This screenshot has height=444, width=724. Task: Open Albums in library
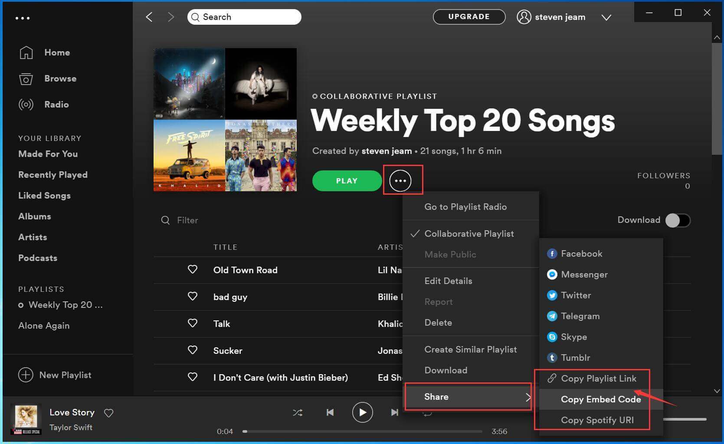[x=35, y=216]
